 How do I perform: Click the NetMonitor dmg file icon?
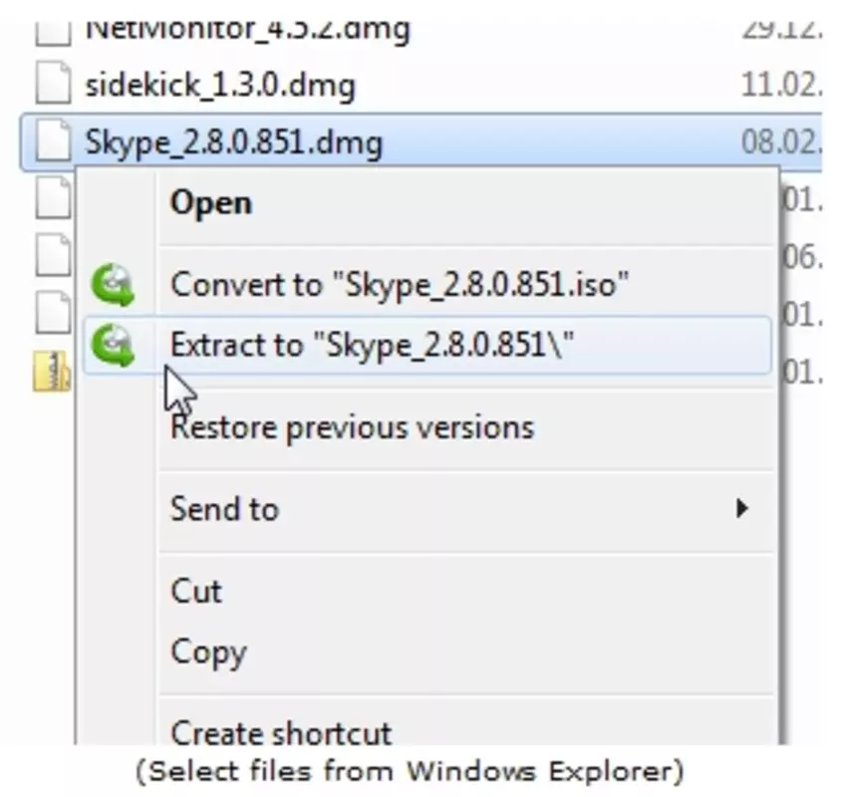(52, 33)
